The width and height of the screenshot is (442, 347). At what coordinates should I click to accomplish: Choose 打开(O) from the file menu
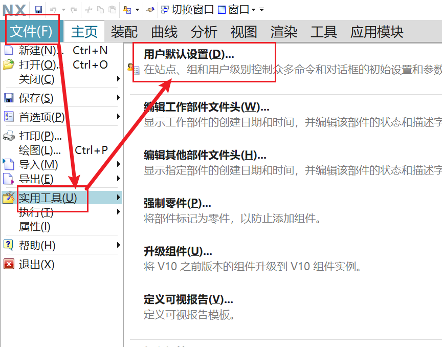click(61, 64)
